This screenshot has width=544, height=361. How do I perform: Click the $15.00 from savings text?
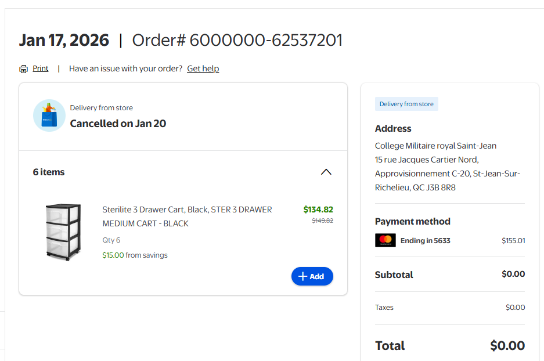coord(135,255)
